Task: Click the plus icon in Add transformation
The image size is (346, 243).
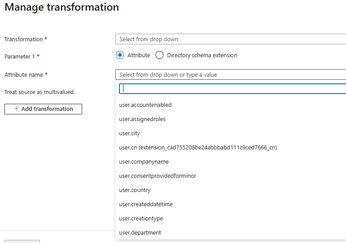Action: (16, 109)
